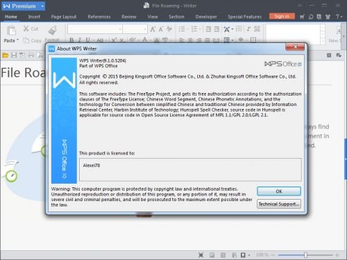Switch to the Review tab
Screen dimensions: 347x260
[x=129, y=17]
